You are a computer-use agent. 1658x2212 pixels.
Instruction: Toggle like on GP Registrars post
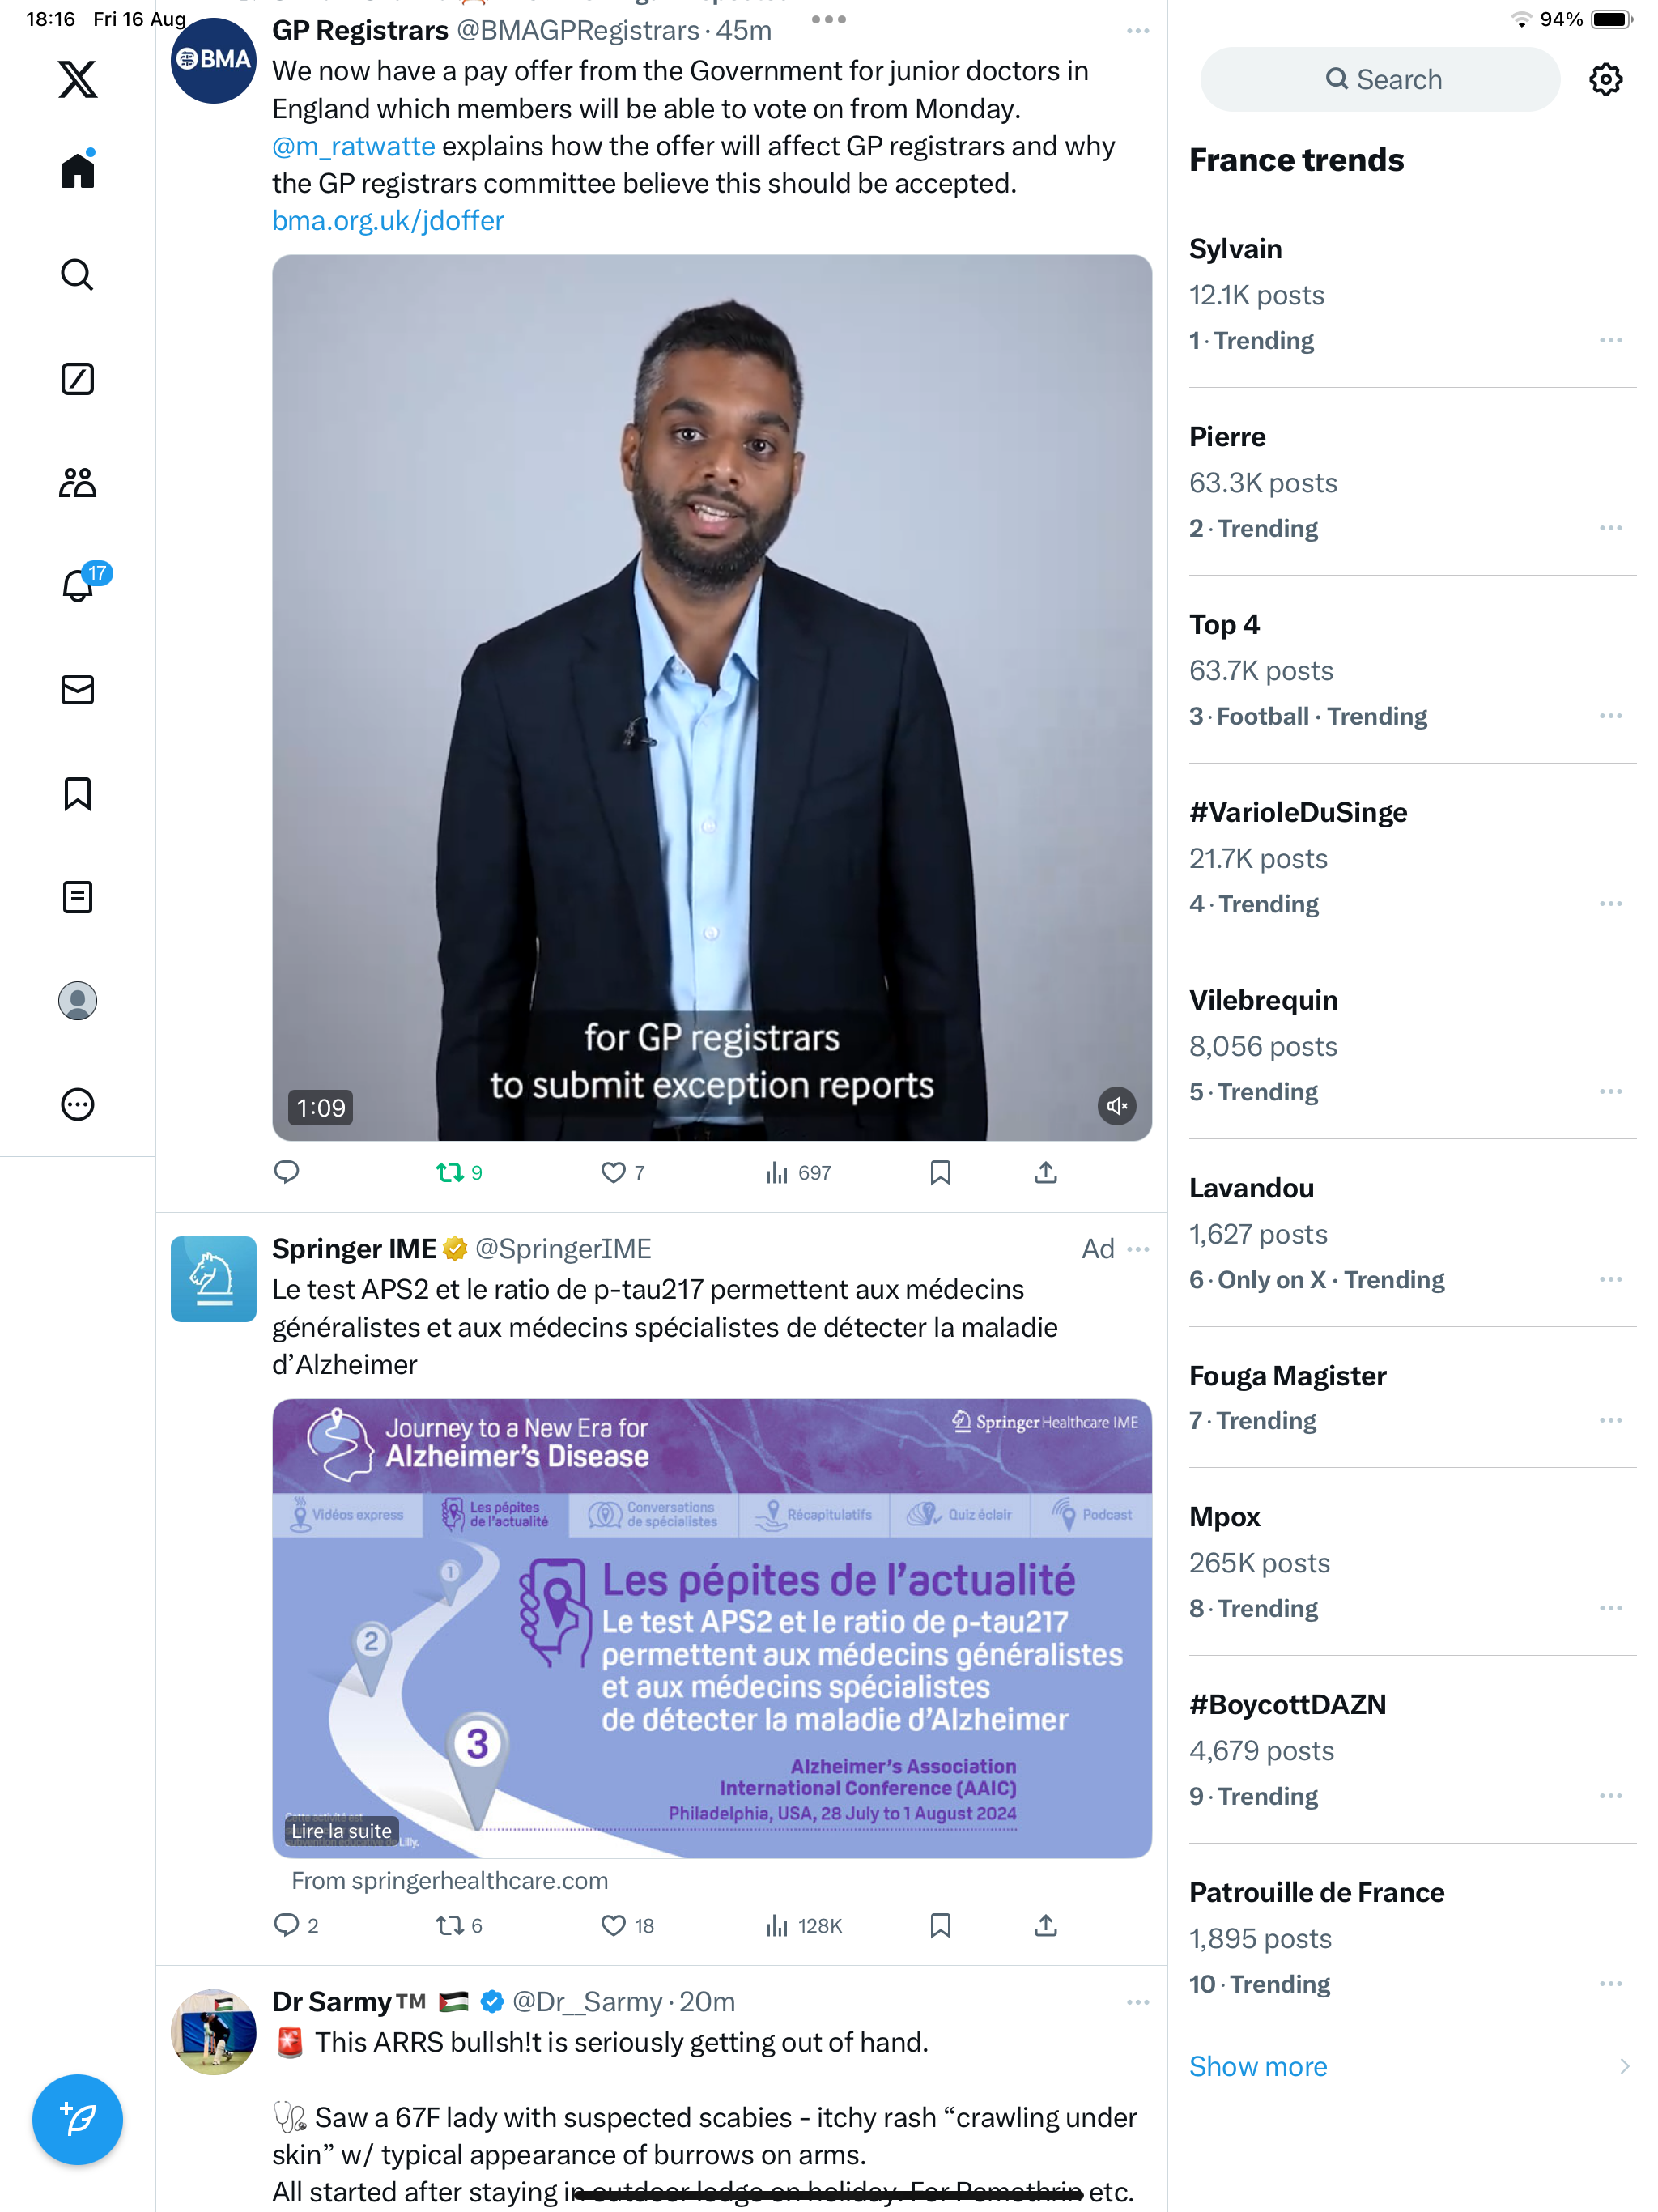[x=622, y=1172]
